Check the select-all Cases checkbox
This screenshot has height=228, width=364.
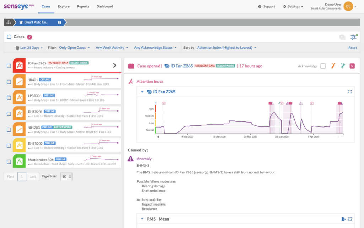(x=9, y=37)
